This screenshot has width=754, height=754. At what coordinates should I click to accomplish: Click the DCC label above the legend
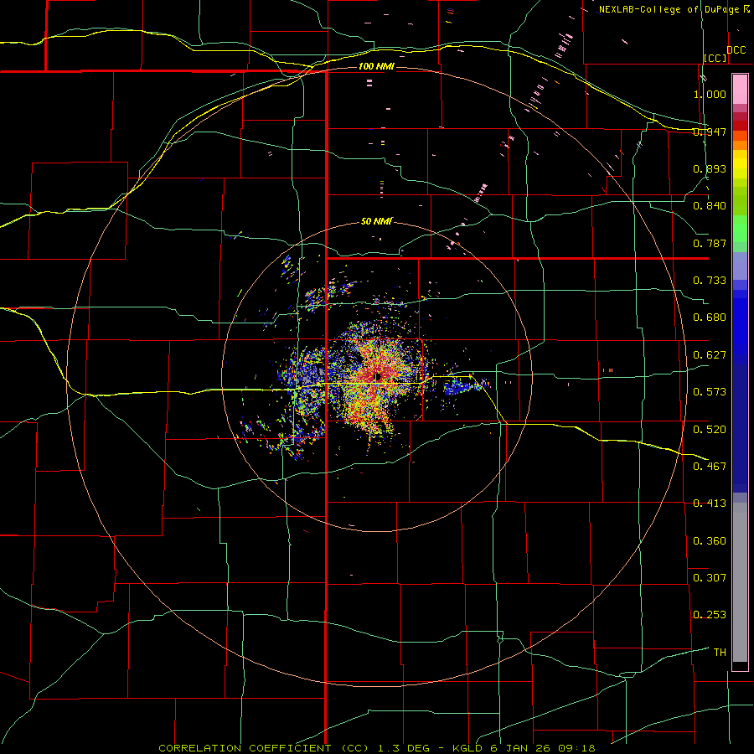point(736,50)
